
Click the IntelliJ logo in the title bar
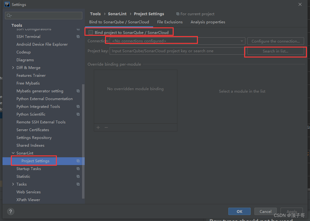click(7, 4)
